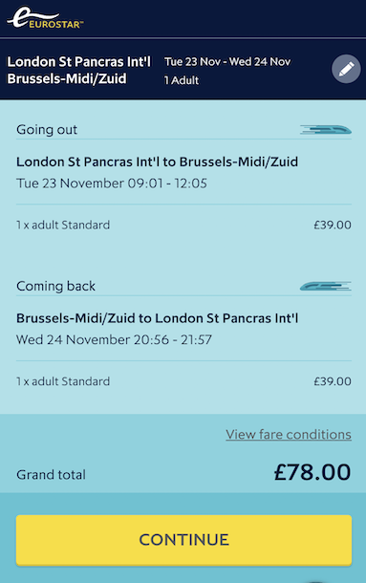The height and width of the screenshot is (583, 366).
Task: Click outbound time 09:01 - 12:05
Action: [167, 184]
